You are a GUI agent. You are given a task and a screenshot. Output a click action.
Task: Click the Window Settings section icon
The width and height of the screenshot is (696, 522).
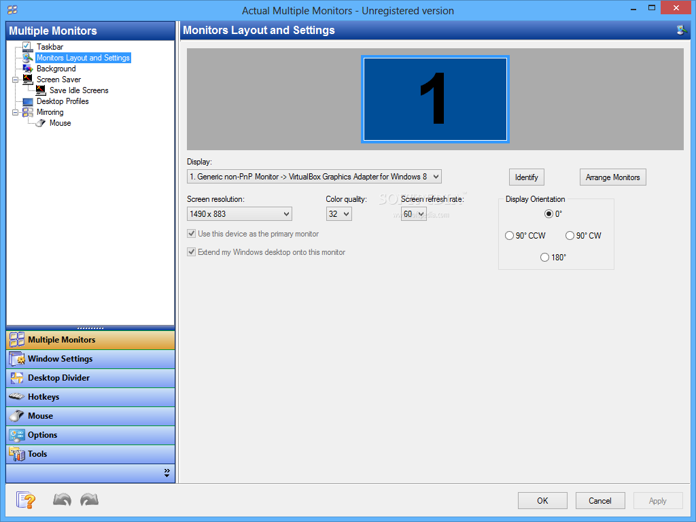(17, 359)
